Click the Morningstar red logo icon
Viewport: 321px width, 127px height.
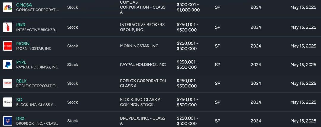tap(8, 46)
